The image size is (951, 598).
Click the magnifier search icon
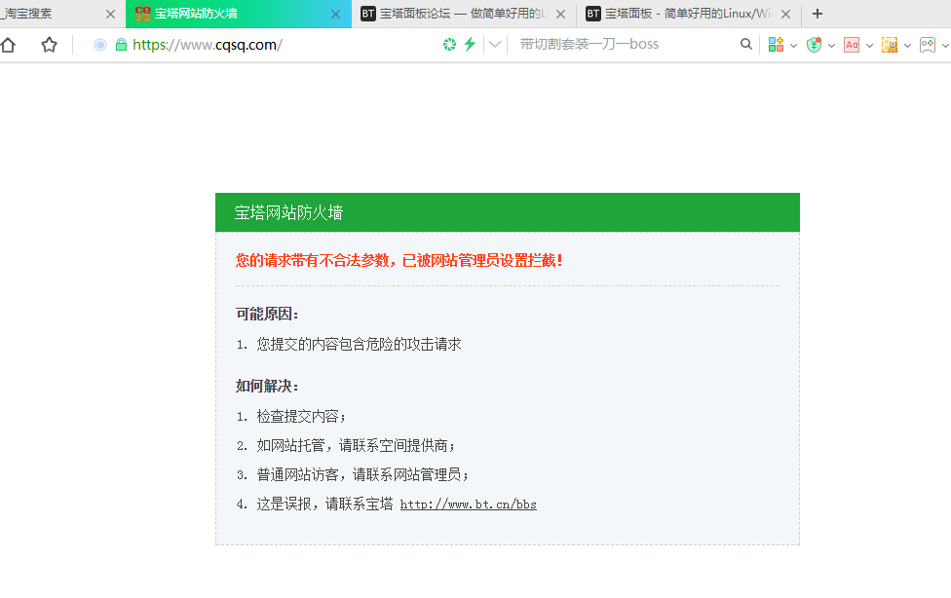pos(746,44)
